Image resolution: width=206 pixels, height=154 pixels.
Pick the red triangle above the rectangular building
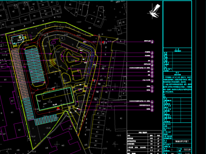[53, 89]
